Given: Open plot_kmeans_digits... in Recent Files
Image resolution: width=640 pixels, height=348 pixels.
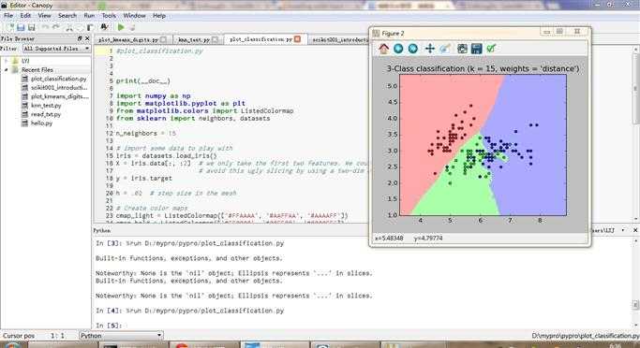Looking at the screenshot, I should point(60,96).
